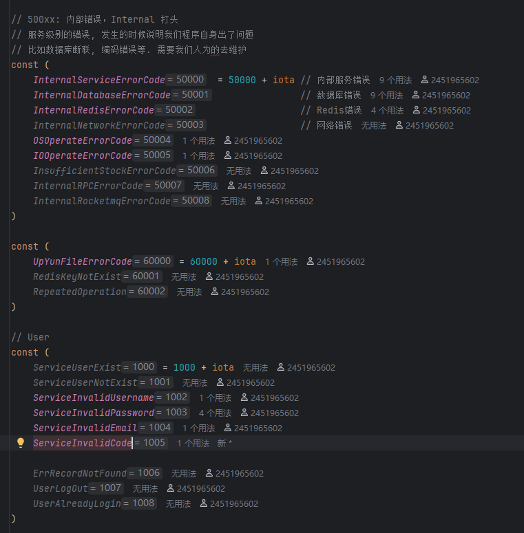Viewport: 524px width, 533px height.
Task: Click author icon on InsufficientStockErrorCode line
Action: [264, 171]
